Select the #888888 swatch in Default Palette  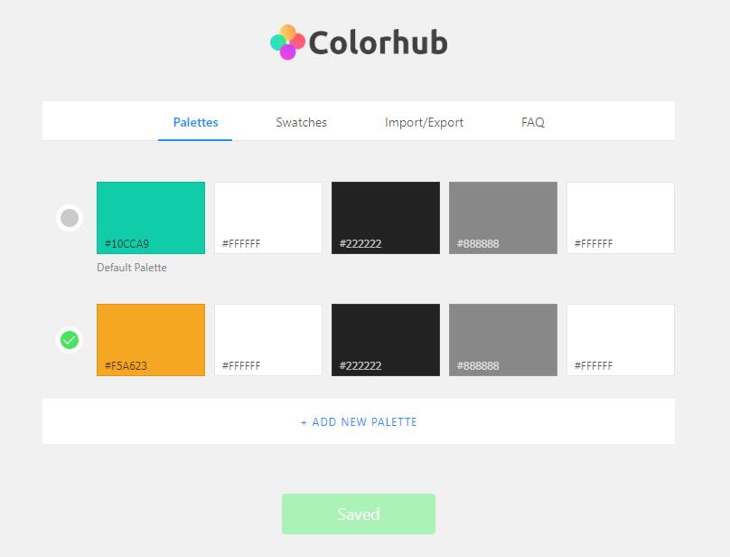[x=503, y=218]
